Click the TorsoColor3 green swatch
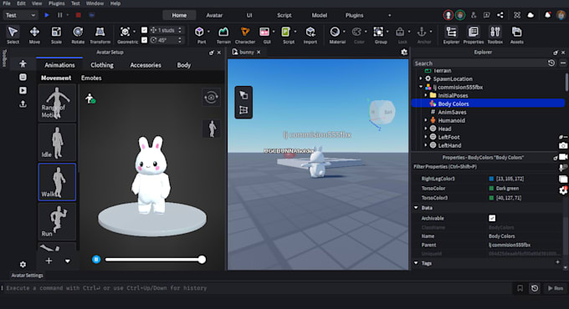Screen dimensions: 569x309 coord(491,198)
